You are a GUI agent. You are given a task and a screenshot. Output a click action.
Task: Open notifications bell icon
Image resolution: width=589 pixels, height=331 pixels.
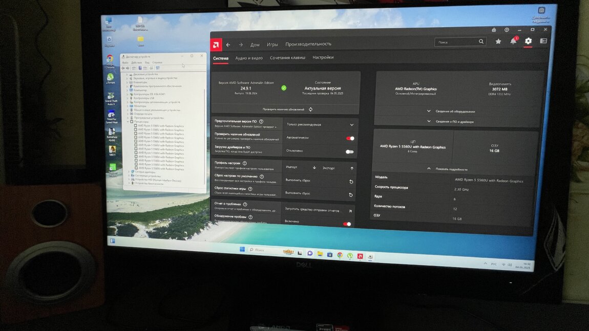[x=513, y=41]
